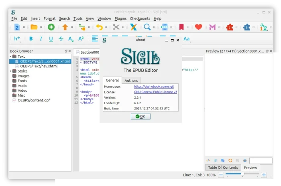Click OK in the About dialog

pos(140,116)
